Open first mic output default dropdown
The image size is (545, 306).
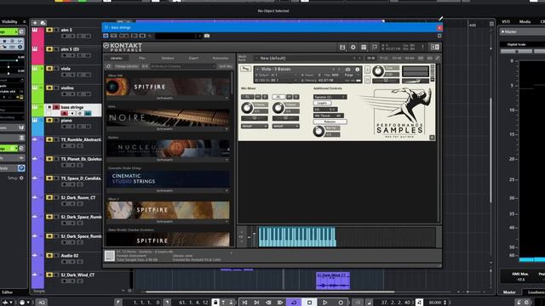[255, 127]
